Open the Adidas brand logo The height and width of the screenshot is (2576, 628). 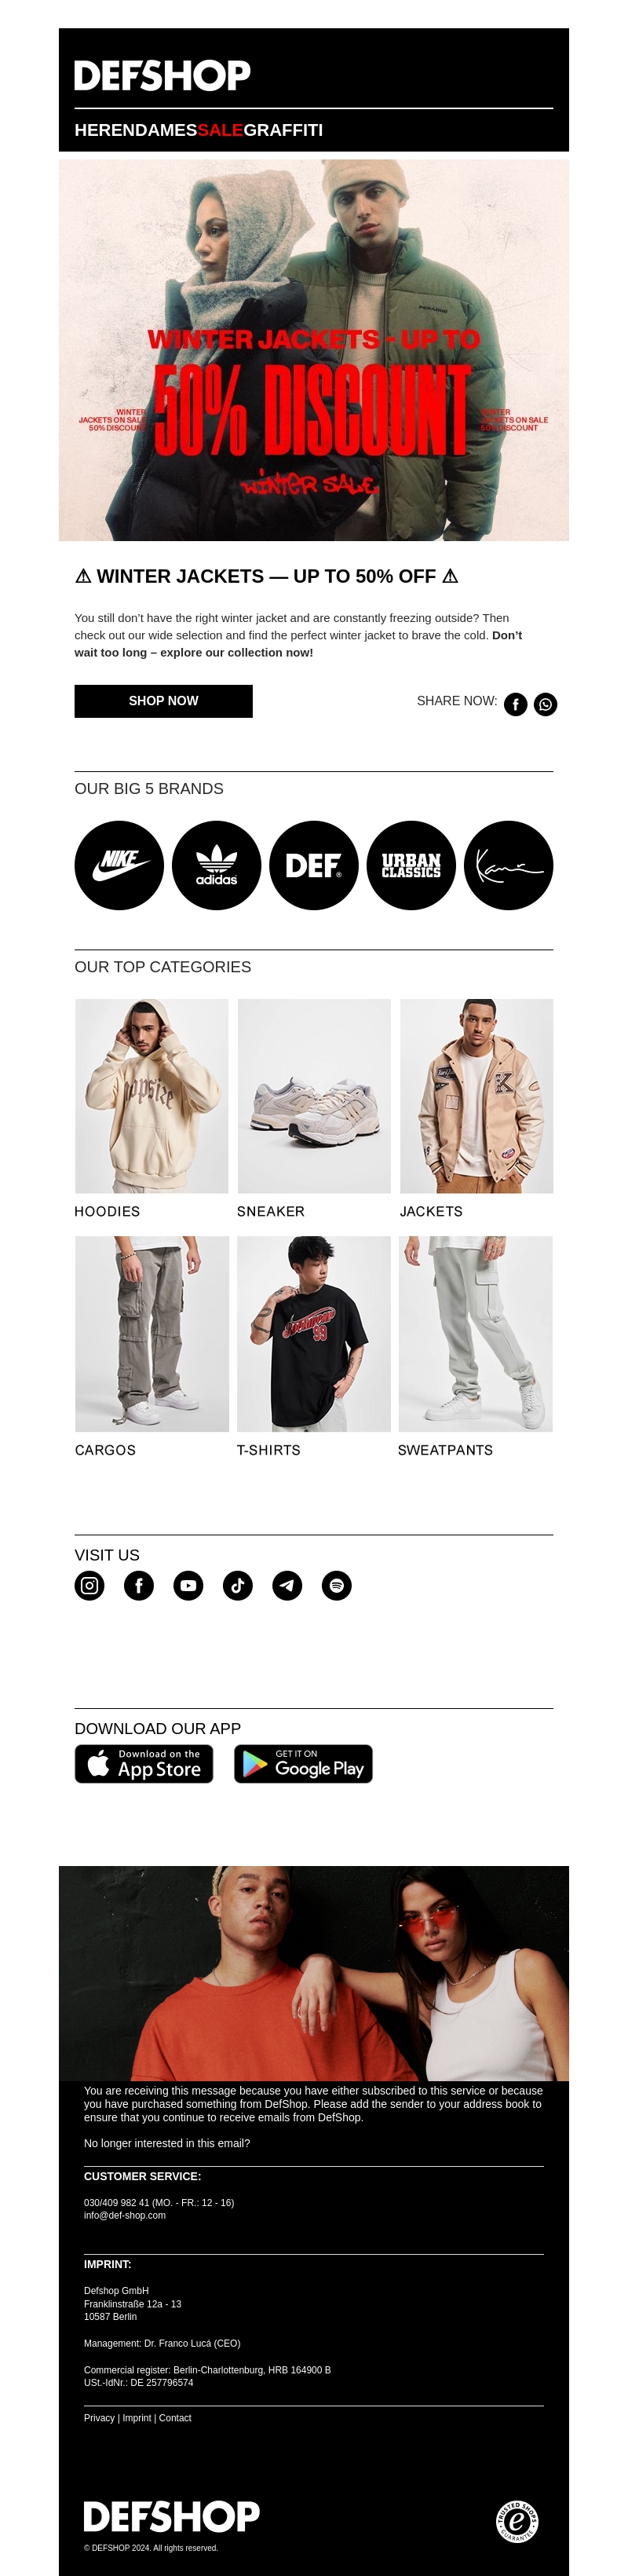click(x=216, y=865)
